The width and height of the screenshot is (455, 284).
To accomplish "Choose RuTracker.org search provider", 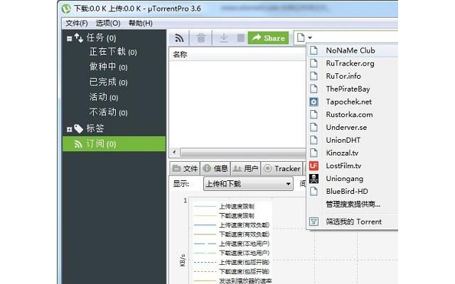I will pyautogui.click(x=352, y=63).
